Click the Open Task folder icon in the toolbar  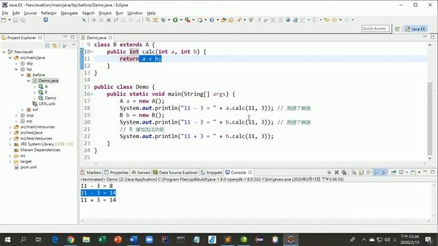pos(231,20)
